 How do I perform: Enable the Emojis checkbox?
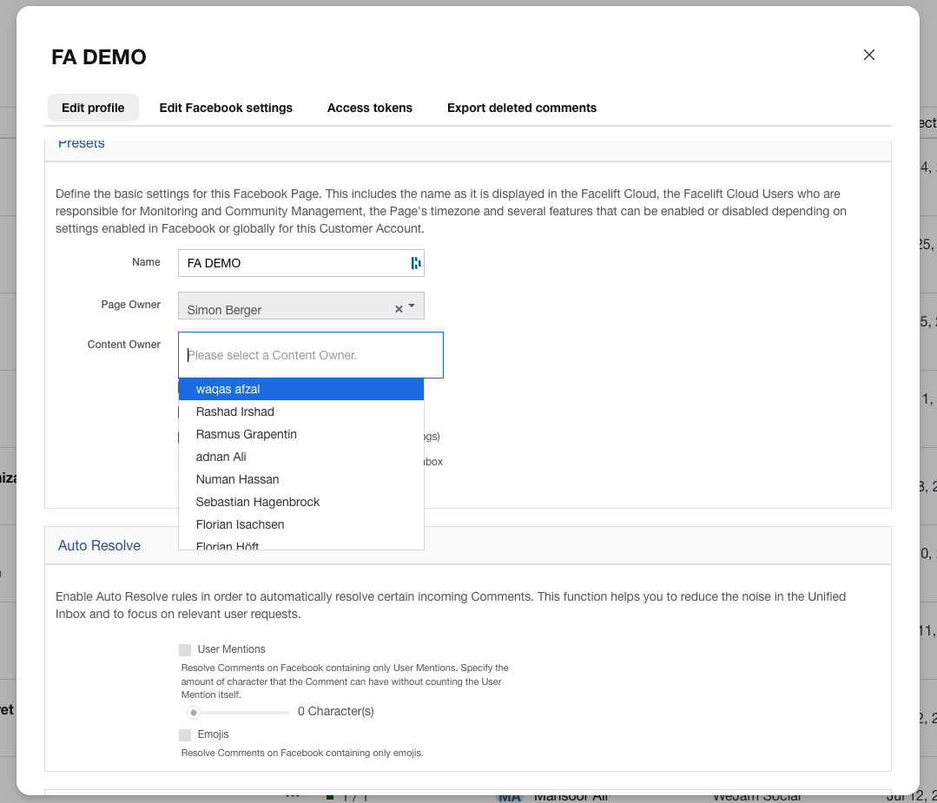click(185, 735)
